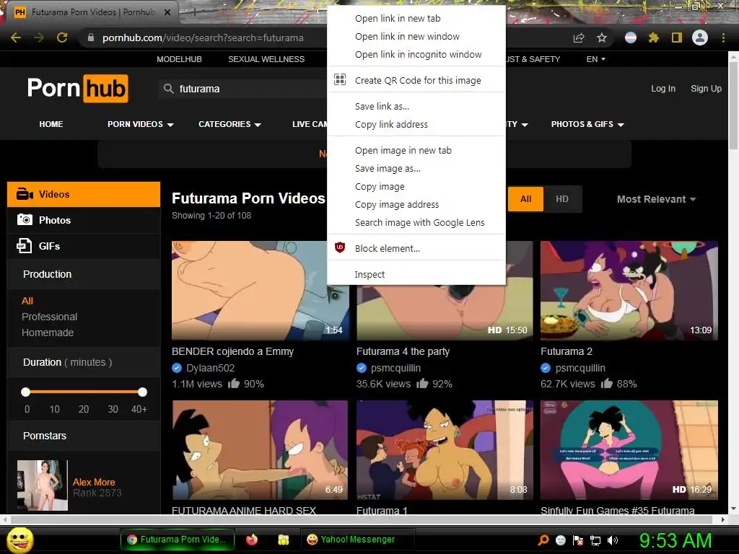Open the MODELHUB top link
This screenshot has height=554, width=739.
pos(179,59)
